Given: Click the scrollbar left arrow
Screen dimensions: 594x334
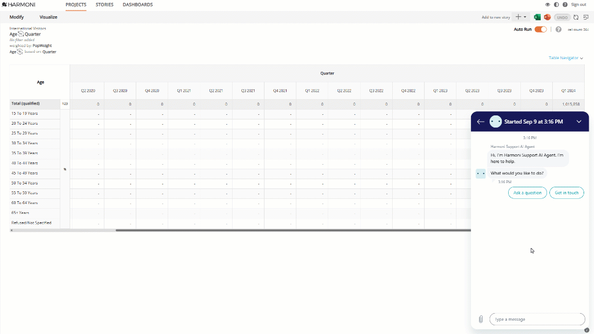Looking at the screenshot, I should click(12, 230).
